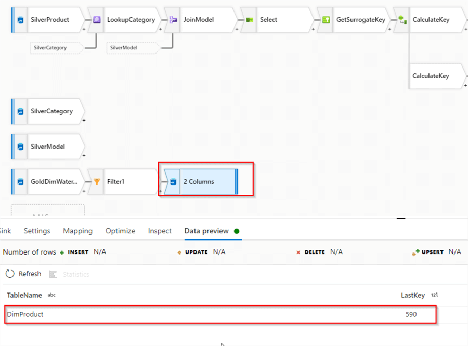Click plus after GoldDimWater node

(84, 191)
